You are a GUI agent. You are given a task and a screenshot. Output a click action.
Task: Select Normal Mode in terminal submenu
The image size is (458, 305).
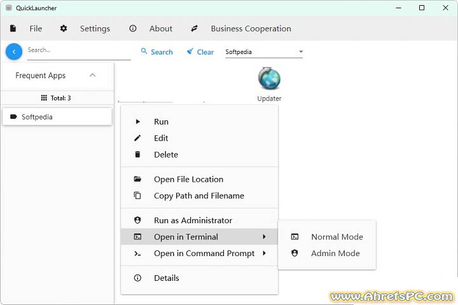pos(337,237)
